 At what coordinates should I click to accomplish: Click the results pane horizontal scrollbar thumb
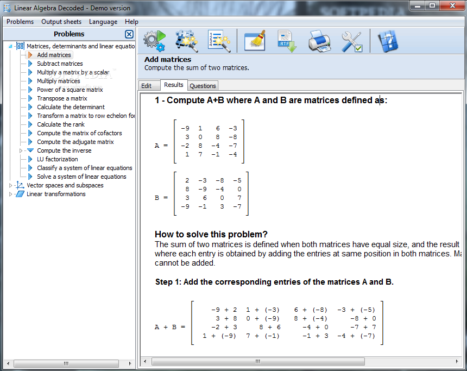click(258, 361)
